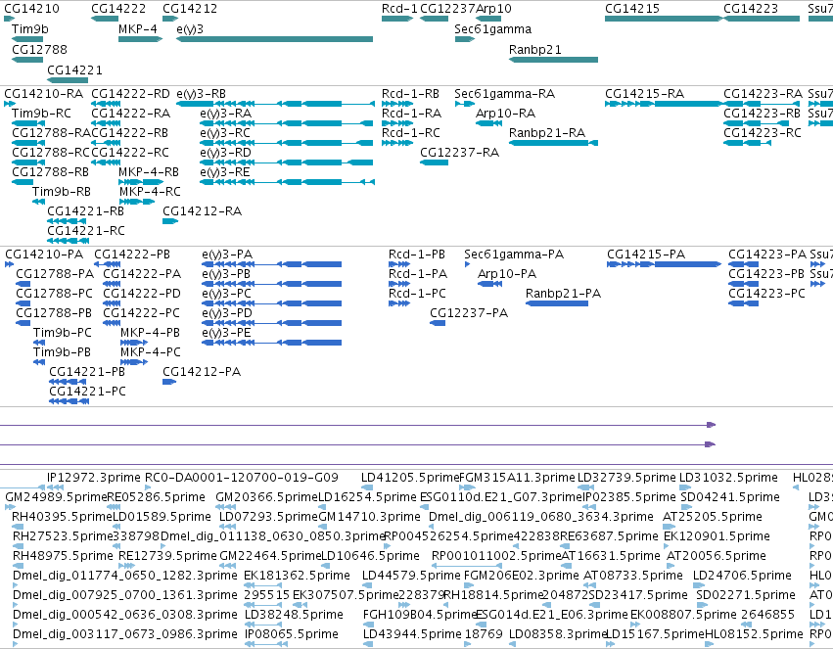Viewport: 833px width, 649px height.
Task: Click transcript CG12788-RB
Action: point(23,182)
